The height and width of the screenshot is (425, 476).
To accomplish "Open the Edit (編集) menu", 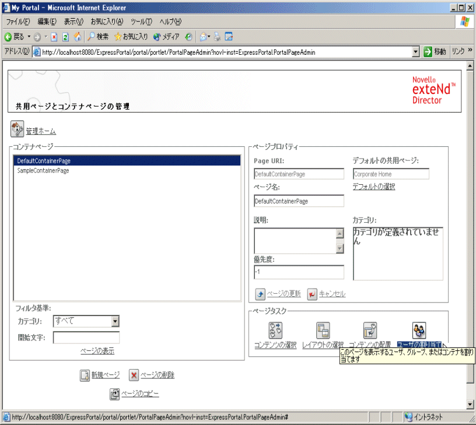I will (x=47, y=22).
